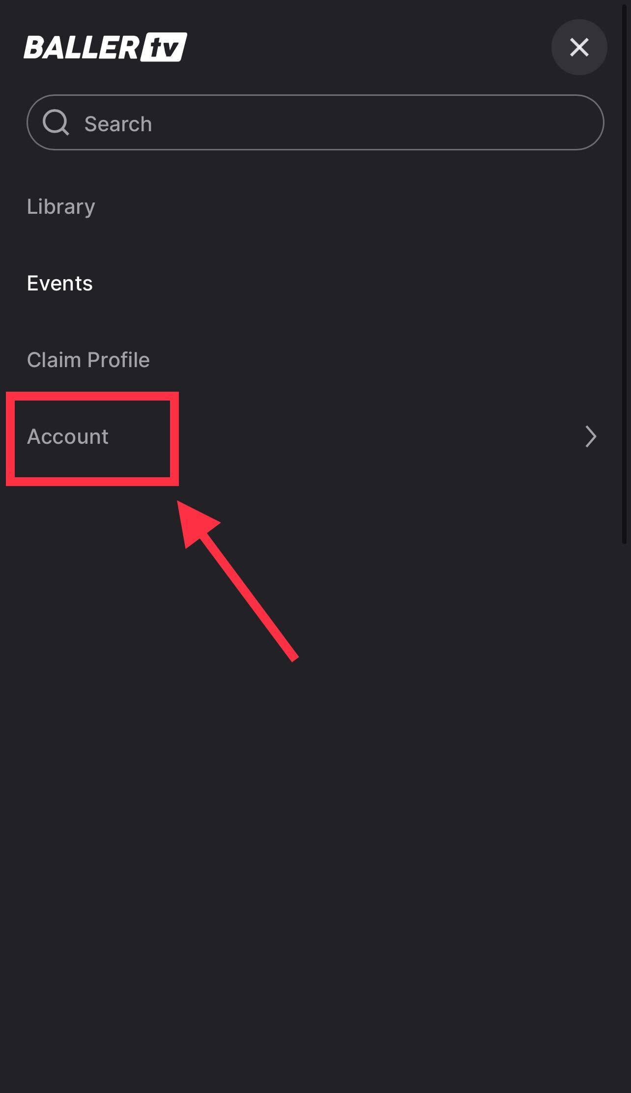Show Account submenu with the arrow icon

click(591, 436)
